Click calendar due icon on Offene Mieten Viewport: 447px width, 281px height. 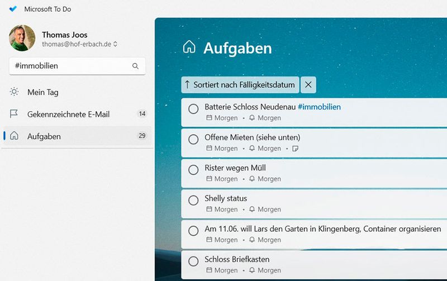click(x=209, y=148)
